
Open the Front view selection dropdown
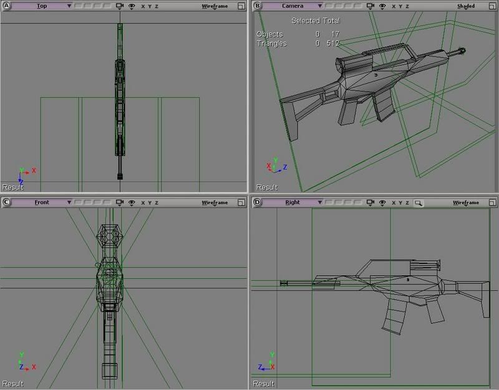coord(42,202)
